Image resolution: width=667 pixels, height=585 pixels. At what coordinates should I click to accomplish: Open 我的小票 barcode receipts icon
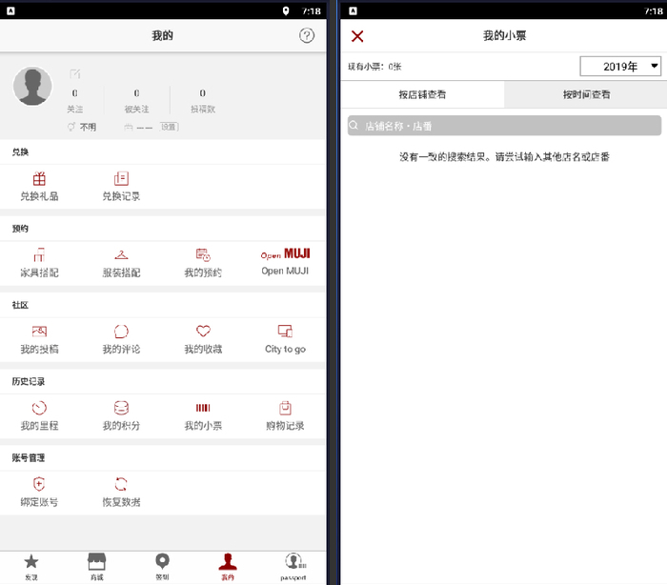click(203, 408)
